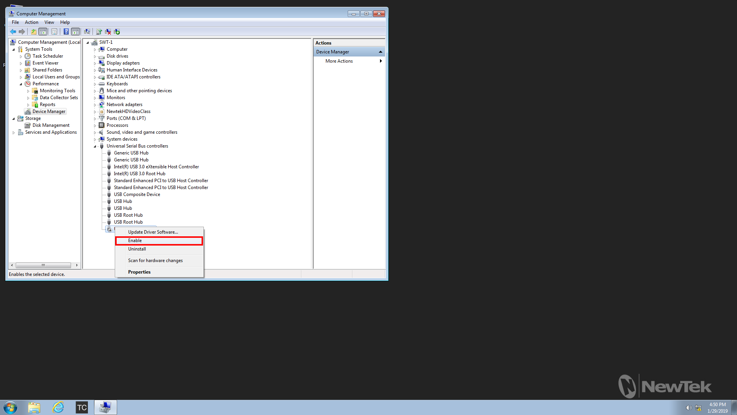
Task: Click the Disable device toolbar icon
Action: (x=108, y=32)
